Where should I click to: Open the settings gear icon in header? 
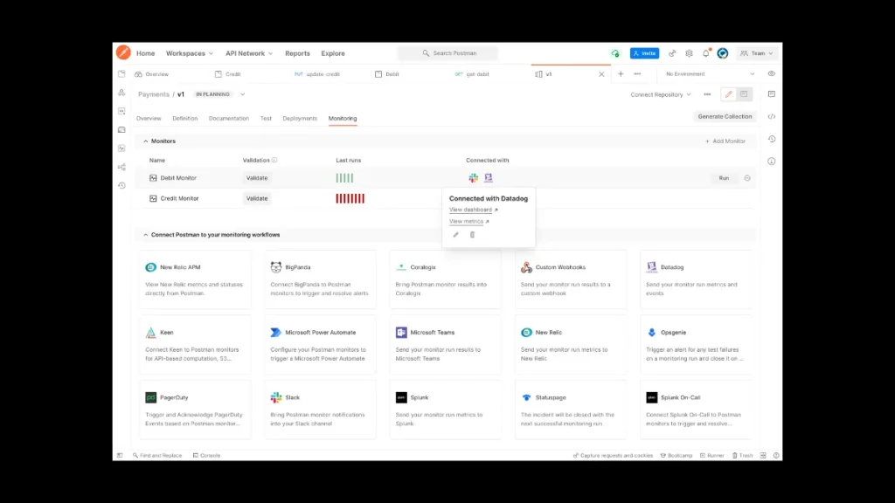click(x=690, y=53)
